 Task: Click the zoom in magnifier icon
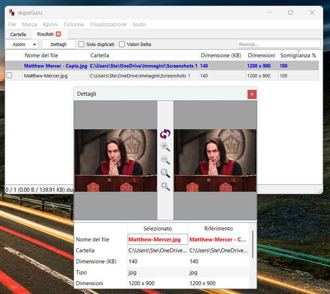point(165,147)
